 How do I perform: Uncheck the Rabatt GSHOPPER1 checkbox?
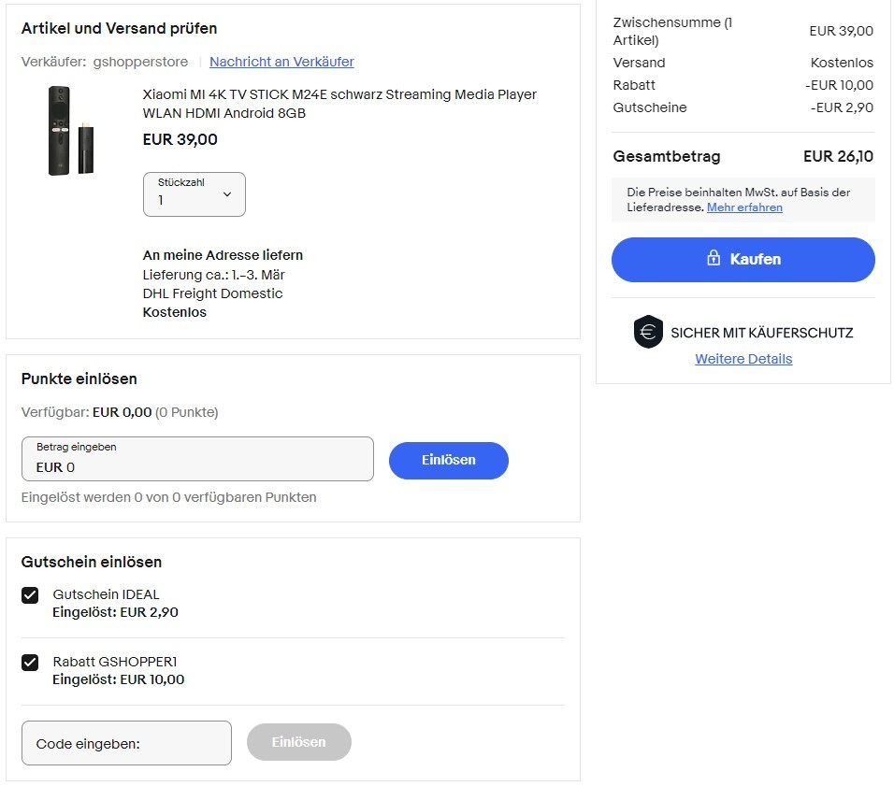(30, 663)
